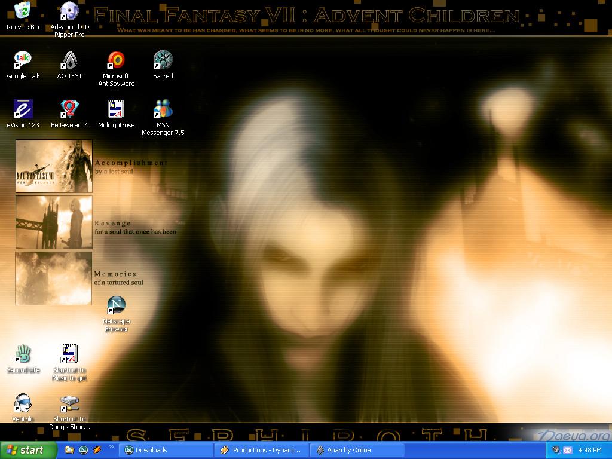Switch to Anarchy Online taskbar button
This screenshot has width=612, height=459.
(x=359, y=450)
